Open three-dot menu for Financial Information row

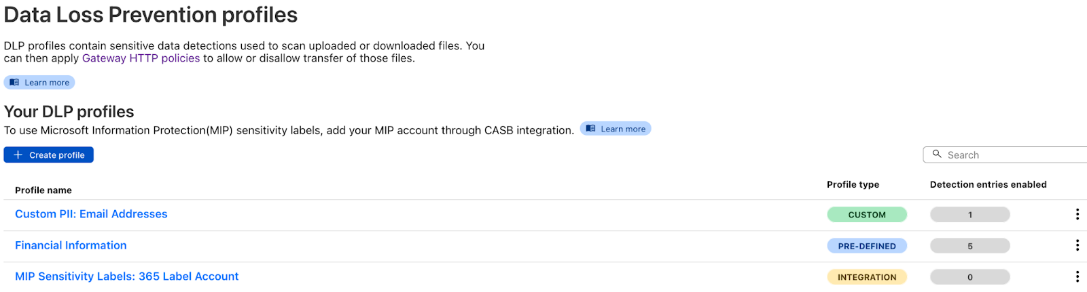point(1077,245)
